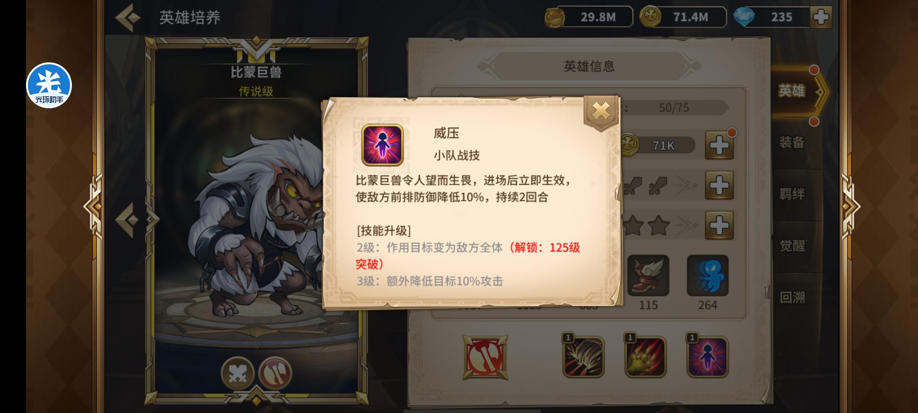View the first claw slash skill

(x=583, y=357)
